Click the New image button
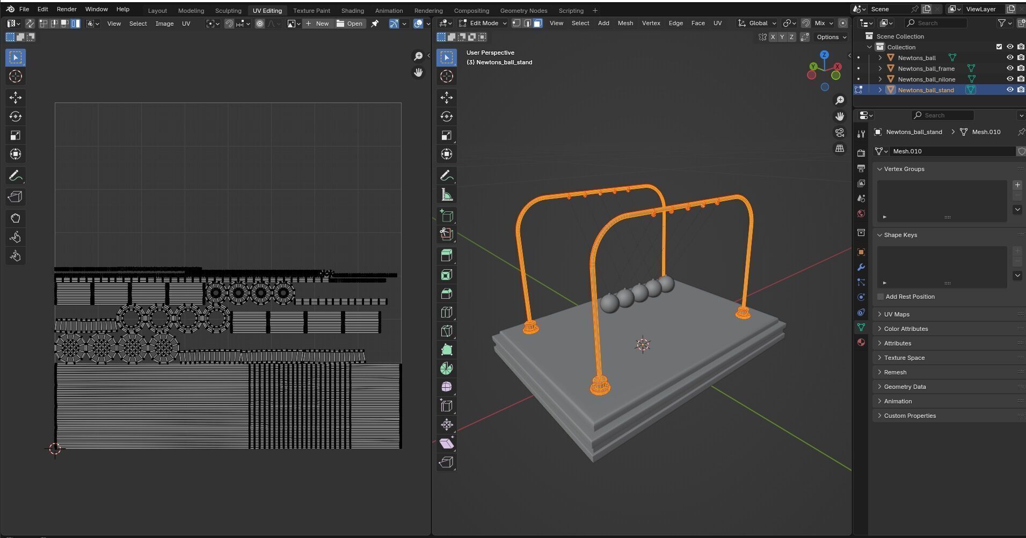The height and width of the screenshot is (538, 1026). click(x=317, y=24)
